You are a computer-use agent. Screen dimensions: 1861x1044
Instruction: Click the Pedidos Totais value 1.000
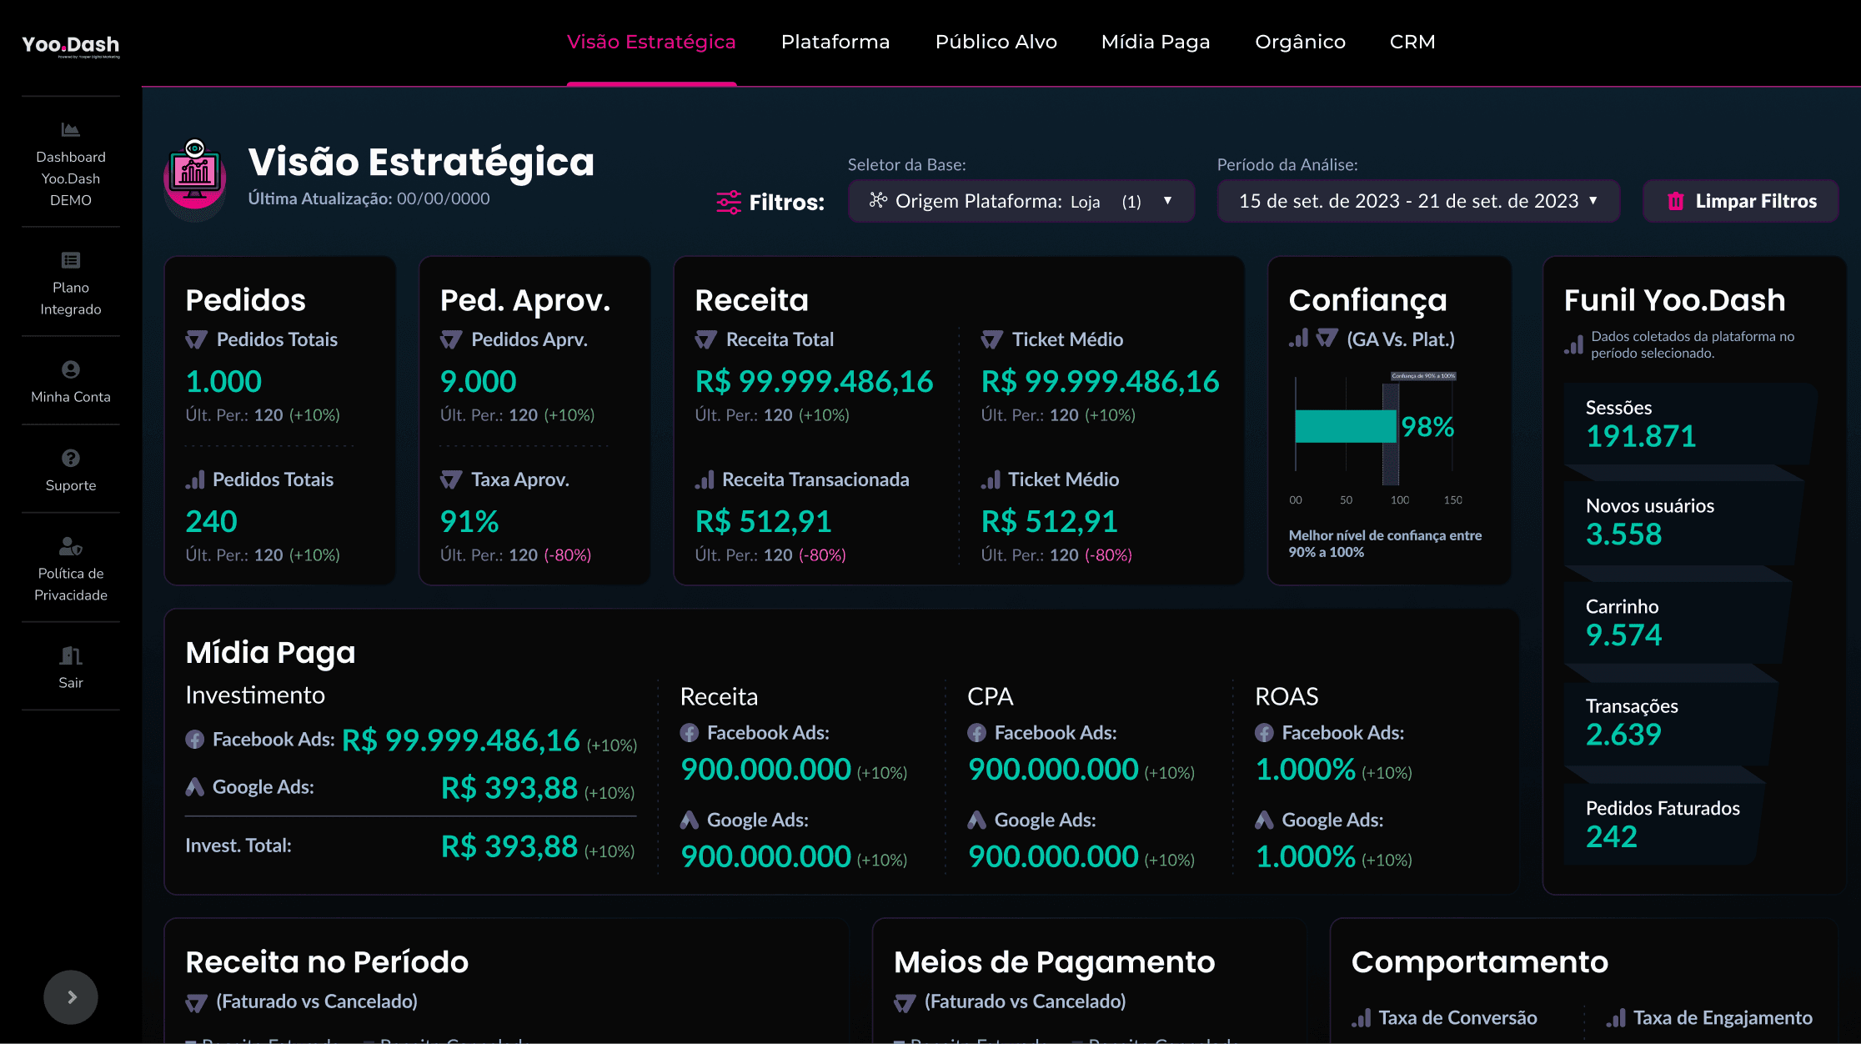pos(223,382)
